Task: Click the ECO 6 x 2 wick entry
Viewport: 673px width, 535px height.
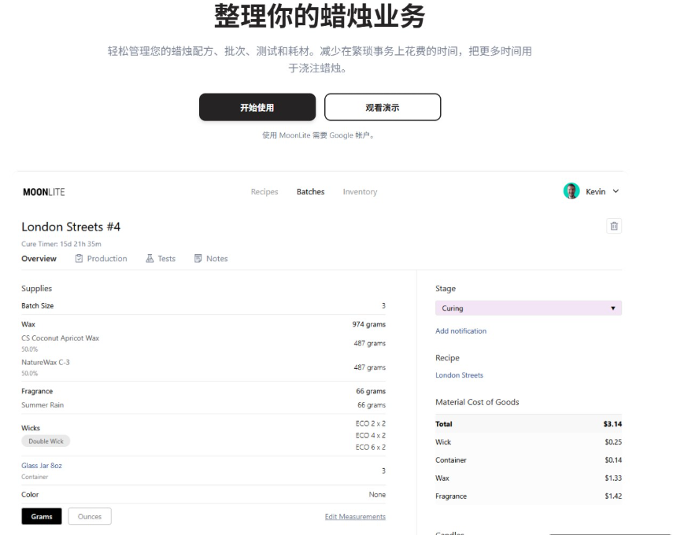Action: tap(371, 447)
